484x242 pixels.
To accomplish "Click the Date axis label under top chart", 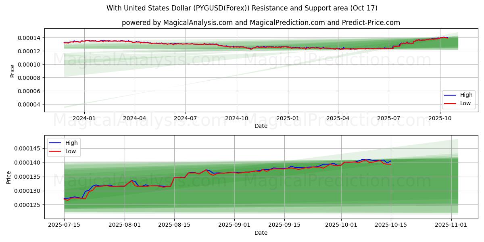I will point(261,126).
